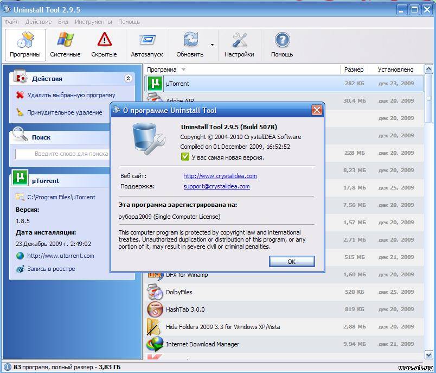Click Принудительное удаление action
Image resolution: width=436 pixels, height=373 pixels.
pos(65,112)
